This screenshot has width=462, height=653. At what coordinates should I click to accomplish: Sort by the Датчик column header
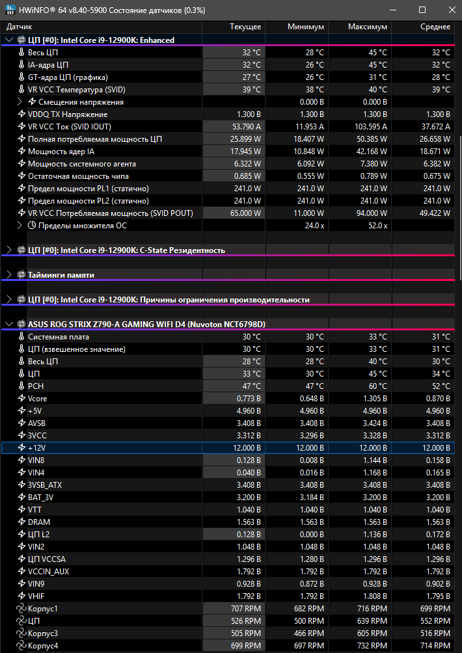(102, 27)
